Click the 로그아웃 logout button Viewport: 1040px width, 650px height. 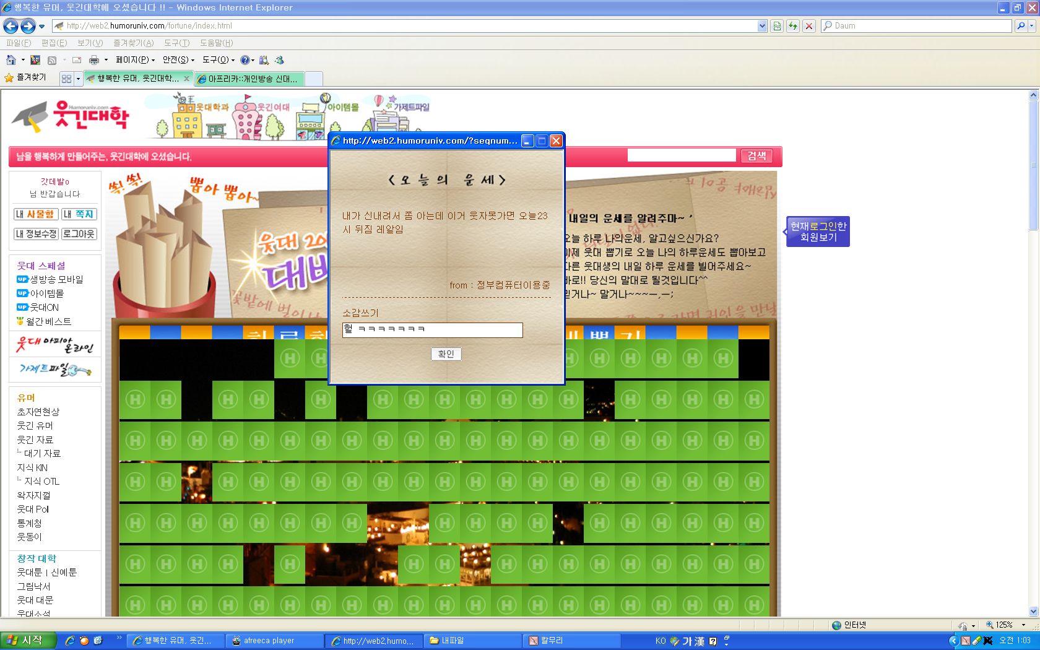coord(79,234)
